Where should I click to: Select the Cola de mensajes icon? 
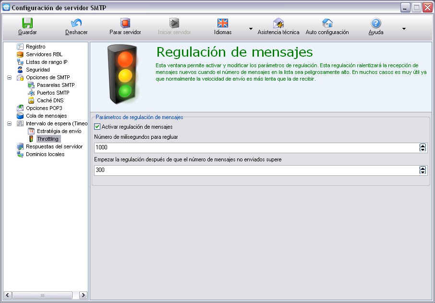(x=20, y=116)
